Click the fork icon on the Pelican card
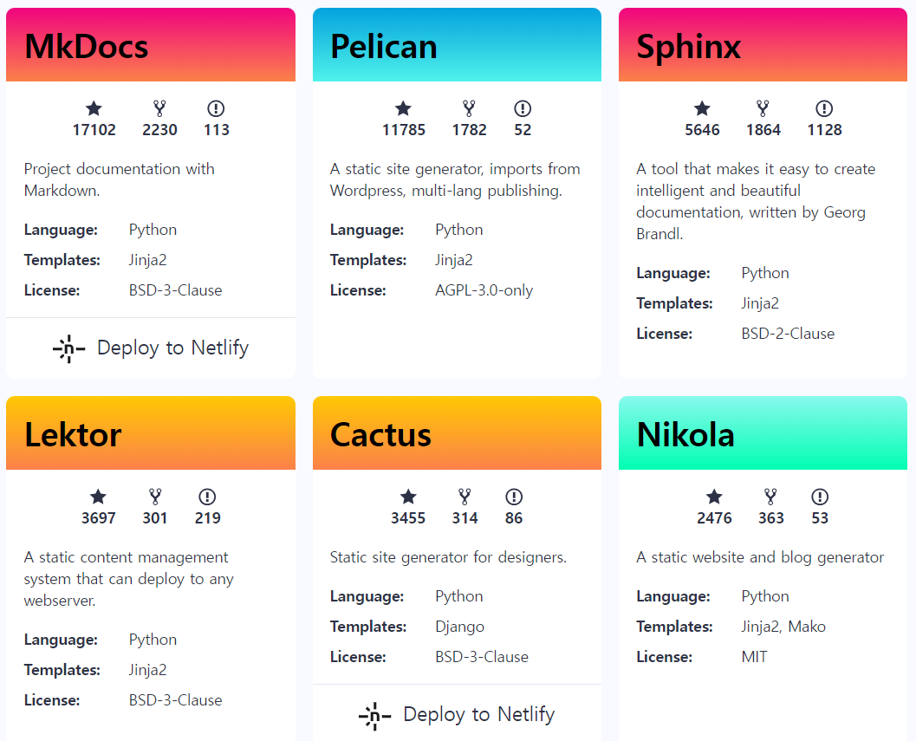 (x=469, y=108)
